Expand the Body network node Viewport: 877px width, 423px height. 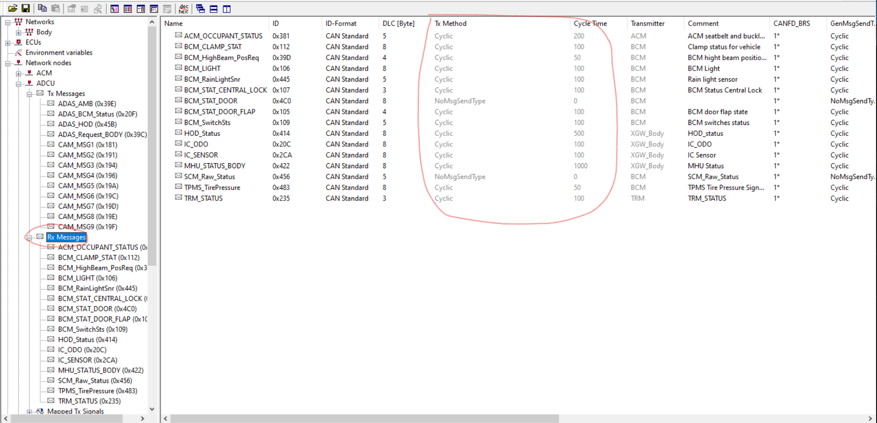[x=18, y=32]
